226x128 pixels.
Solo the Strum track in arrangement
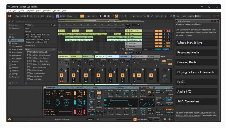pos(165,34)
